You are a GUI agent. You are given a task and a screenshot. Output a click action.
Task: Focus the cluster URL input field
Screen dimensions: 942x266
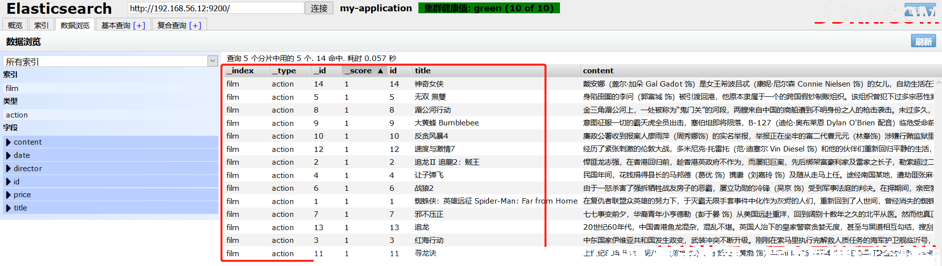pos(216,8)
